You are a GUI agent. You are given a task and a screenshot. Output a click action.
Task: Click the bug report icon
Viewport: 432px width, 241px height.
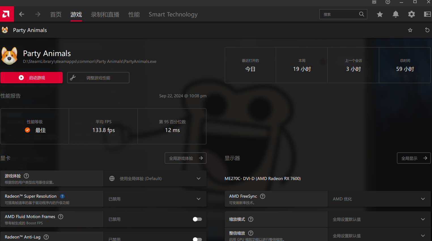coord(374,2)
